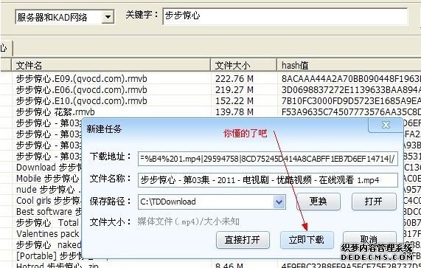Viewport: 421px width, 268px height.
Task: Select row 步步惊心.E10.(qvocd.com).rmvb
Action: coord(82,101)
